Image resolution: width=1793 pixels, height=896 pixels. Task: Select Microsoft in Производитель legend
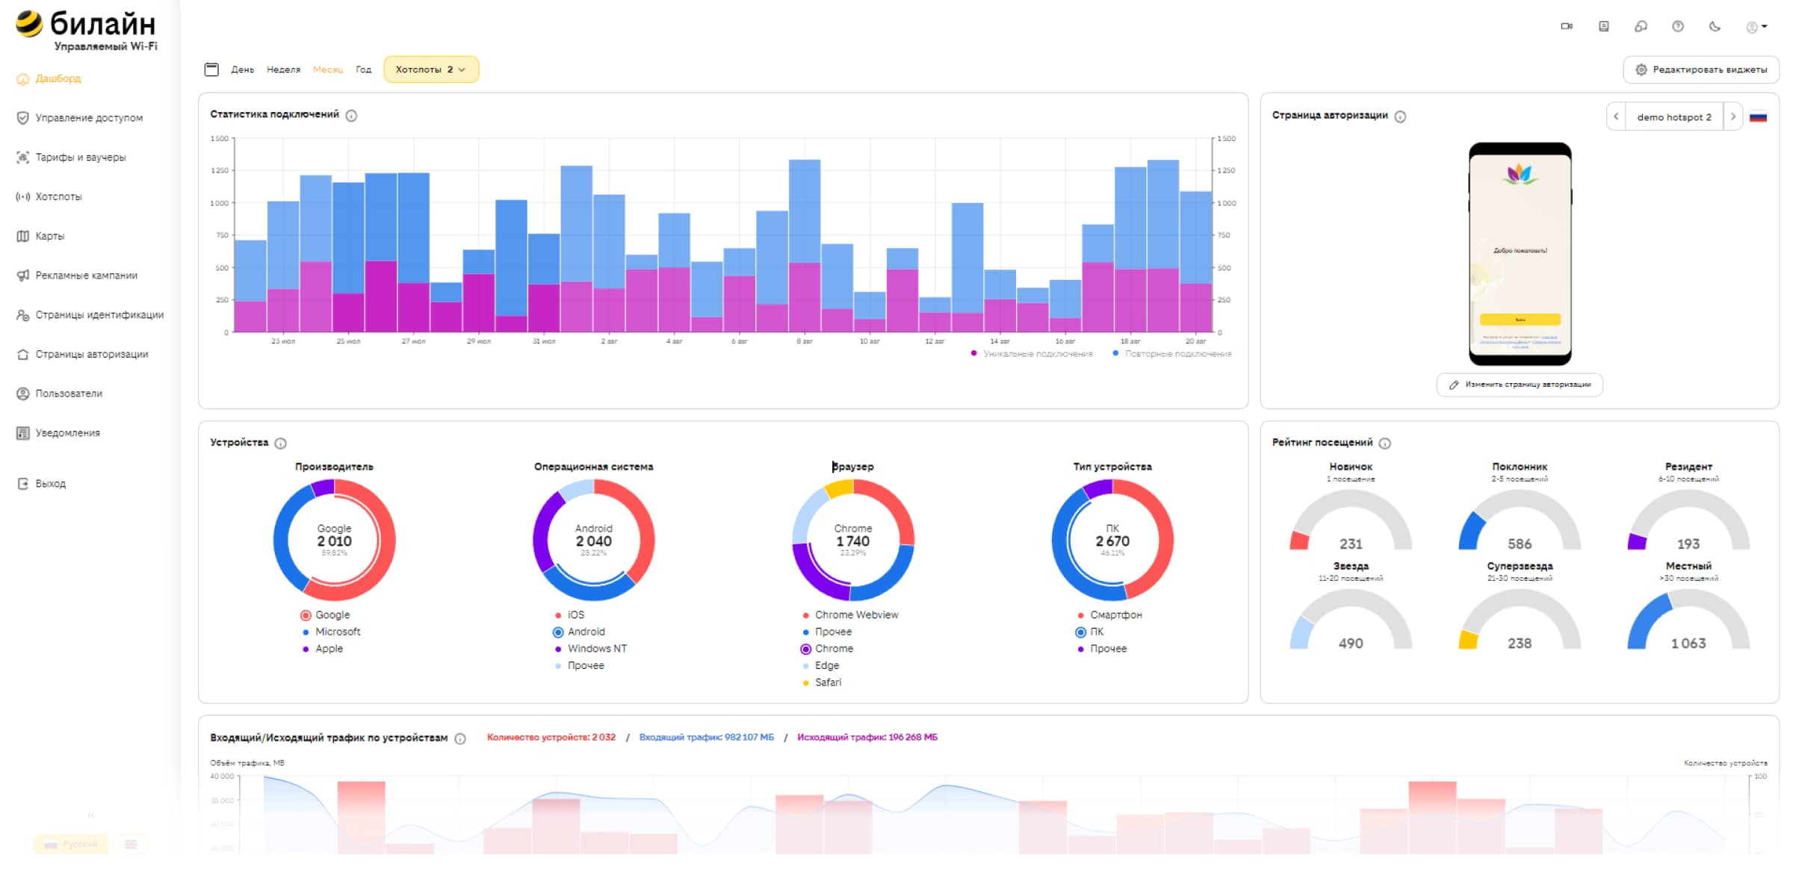pos(331,632)
